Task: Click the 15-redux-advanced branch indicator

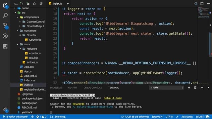Action: (15, 117)
